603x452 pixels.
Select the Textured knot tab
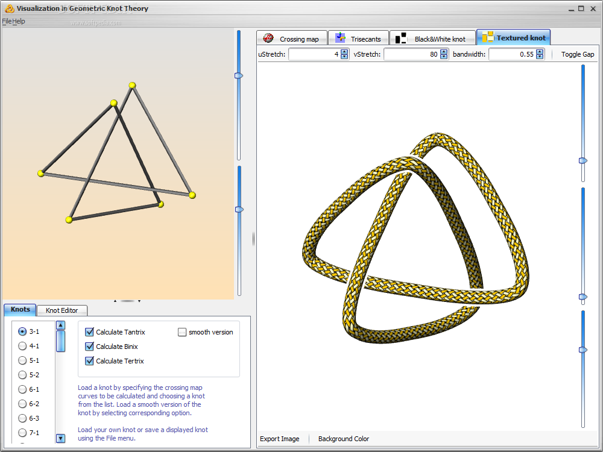(x=513, y=37)
